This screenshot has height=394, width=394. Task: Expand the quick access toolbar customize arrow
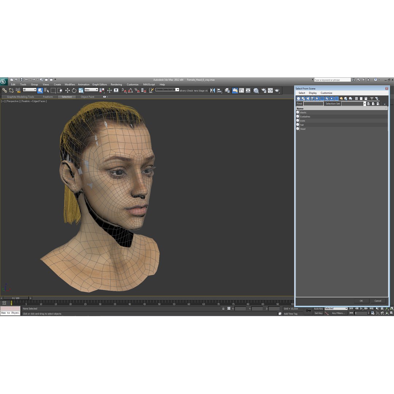click(x=55, y=80)
